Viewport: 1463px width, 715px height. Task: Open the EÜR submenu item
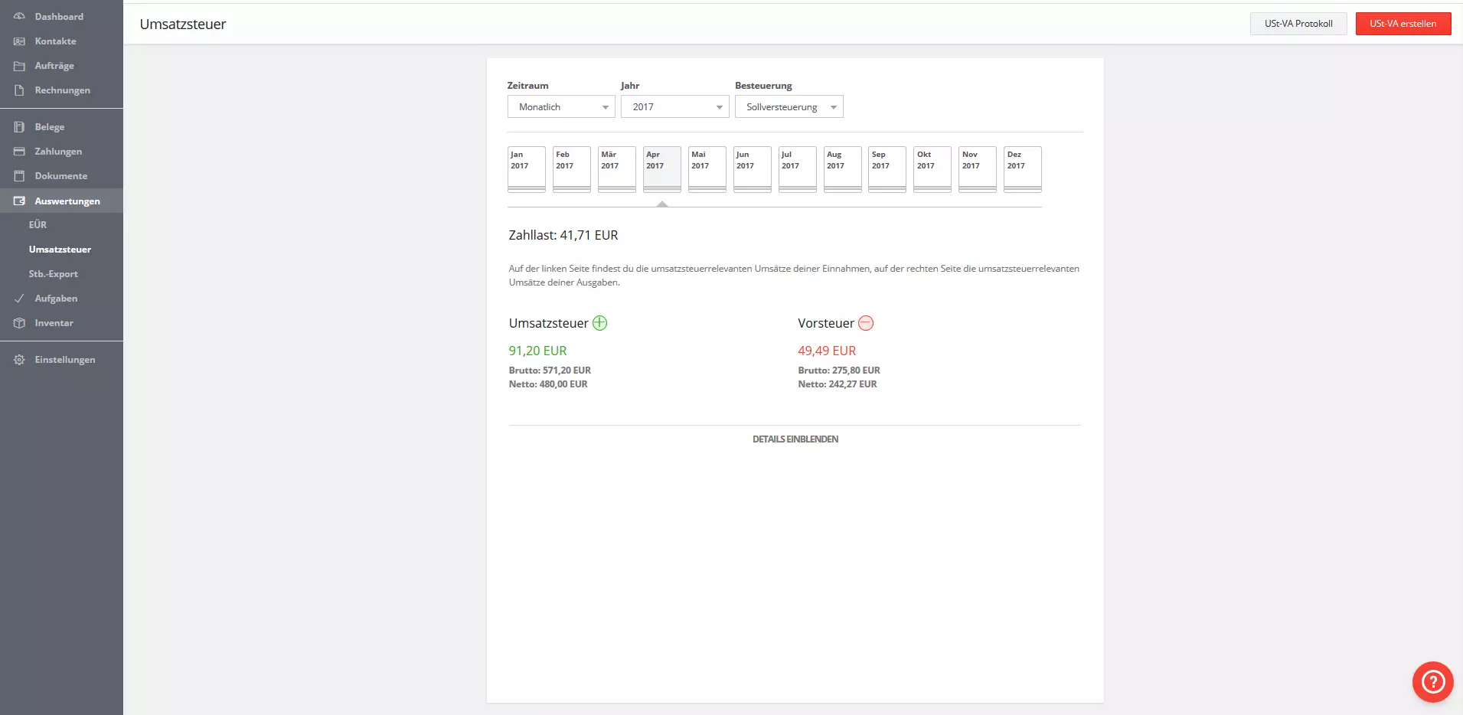38,225
